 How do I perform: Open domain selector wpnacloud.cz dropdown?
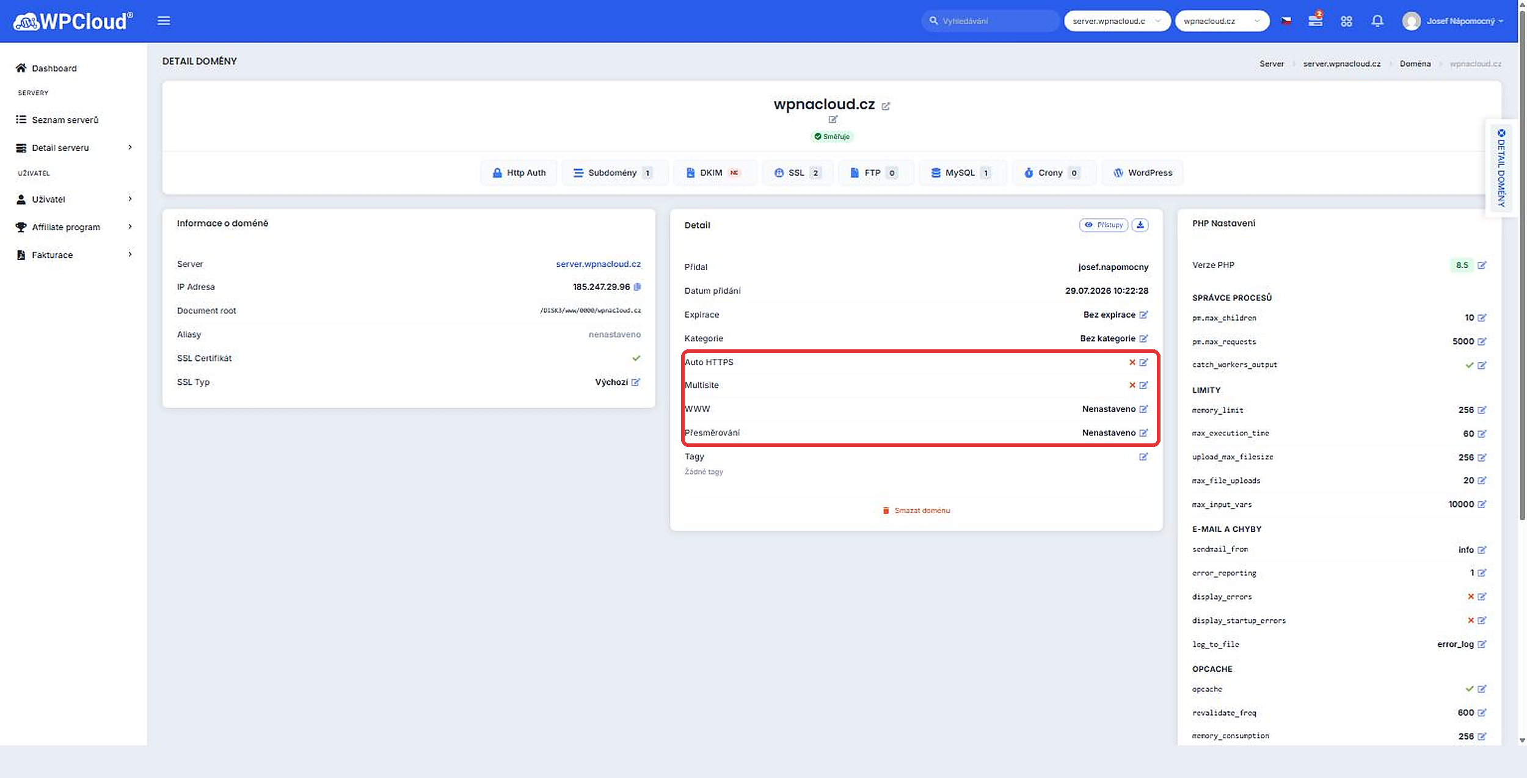click(x=1222, y=21)
